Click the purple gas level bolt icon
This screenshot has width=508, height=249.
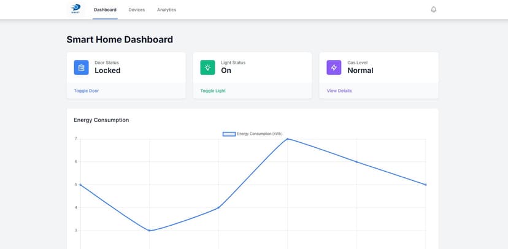(334, 67)
